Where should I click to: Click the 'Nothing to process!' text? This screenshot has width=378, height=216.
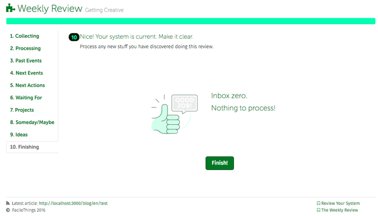(243, 108)
